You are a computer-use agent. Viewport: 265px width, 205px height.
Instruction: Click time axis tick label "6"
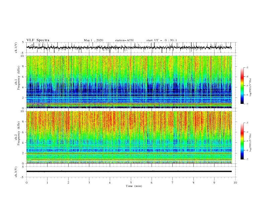point(152,183)
